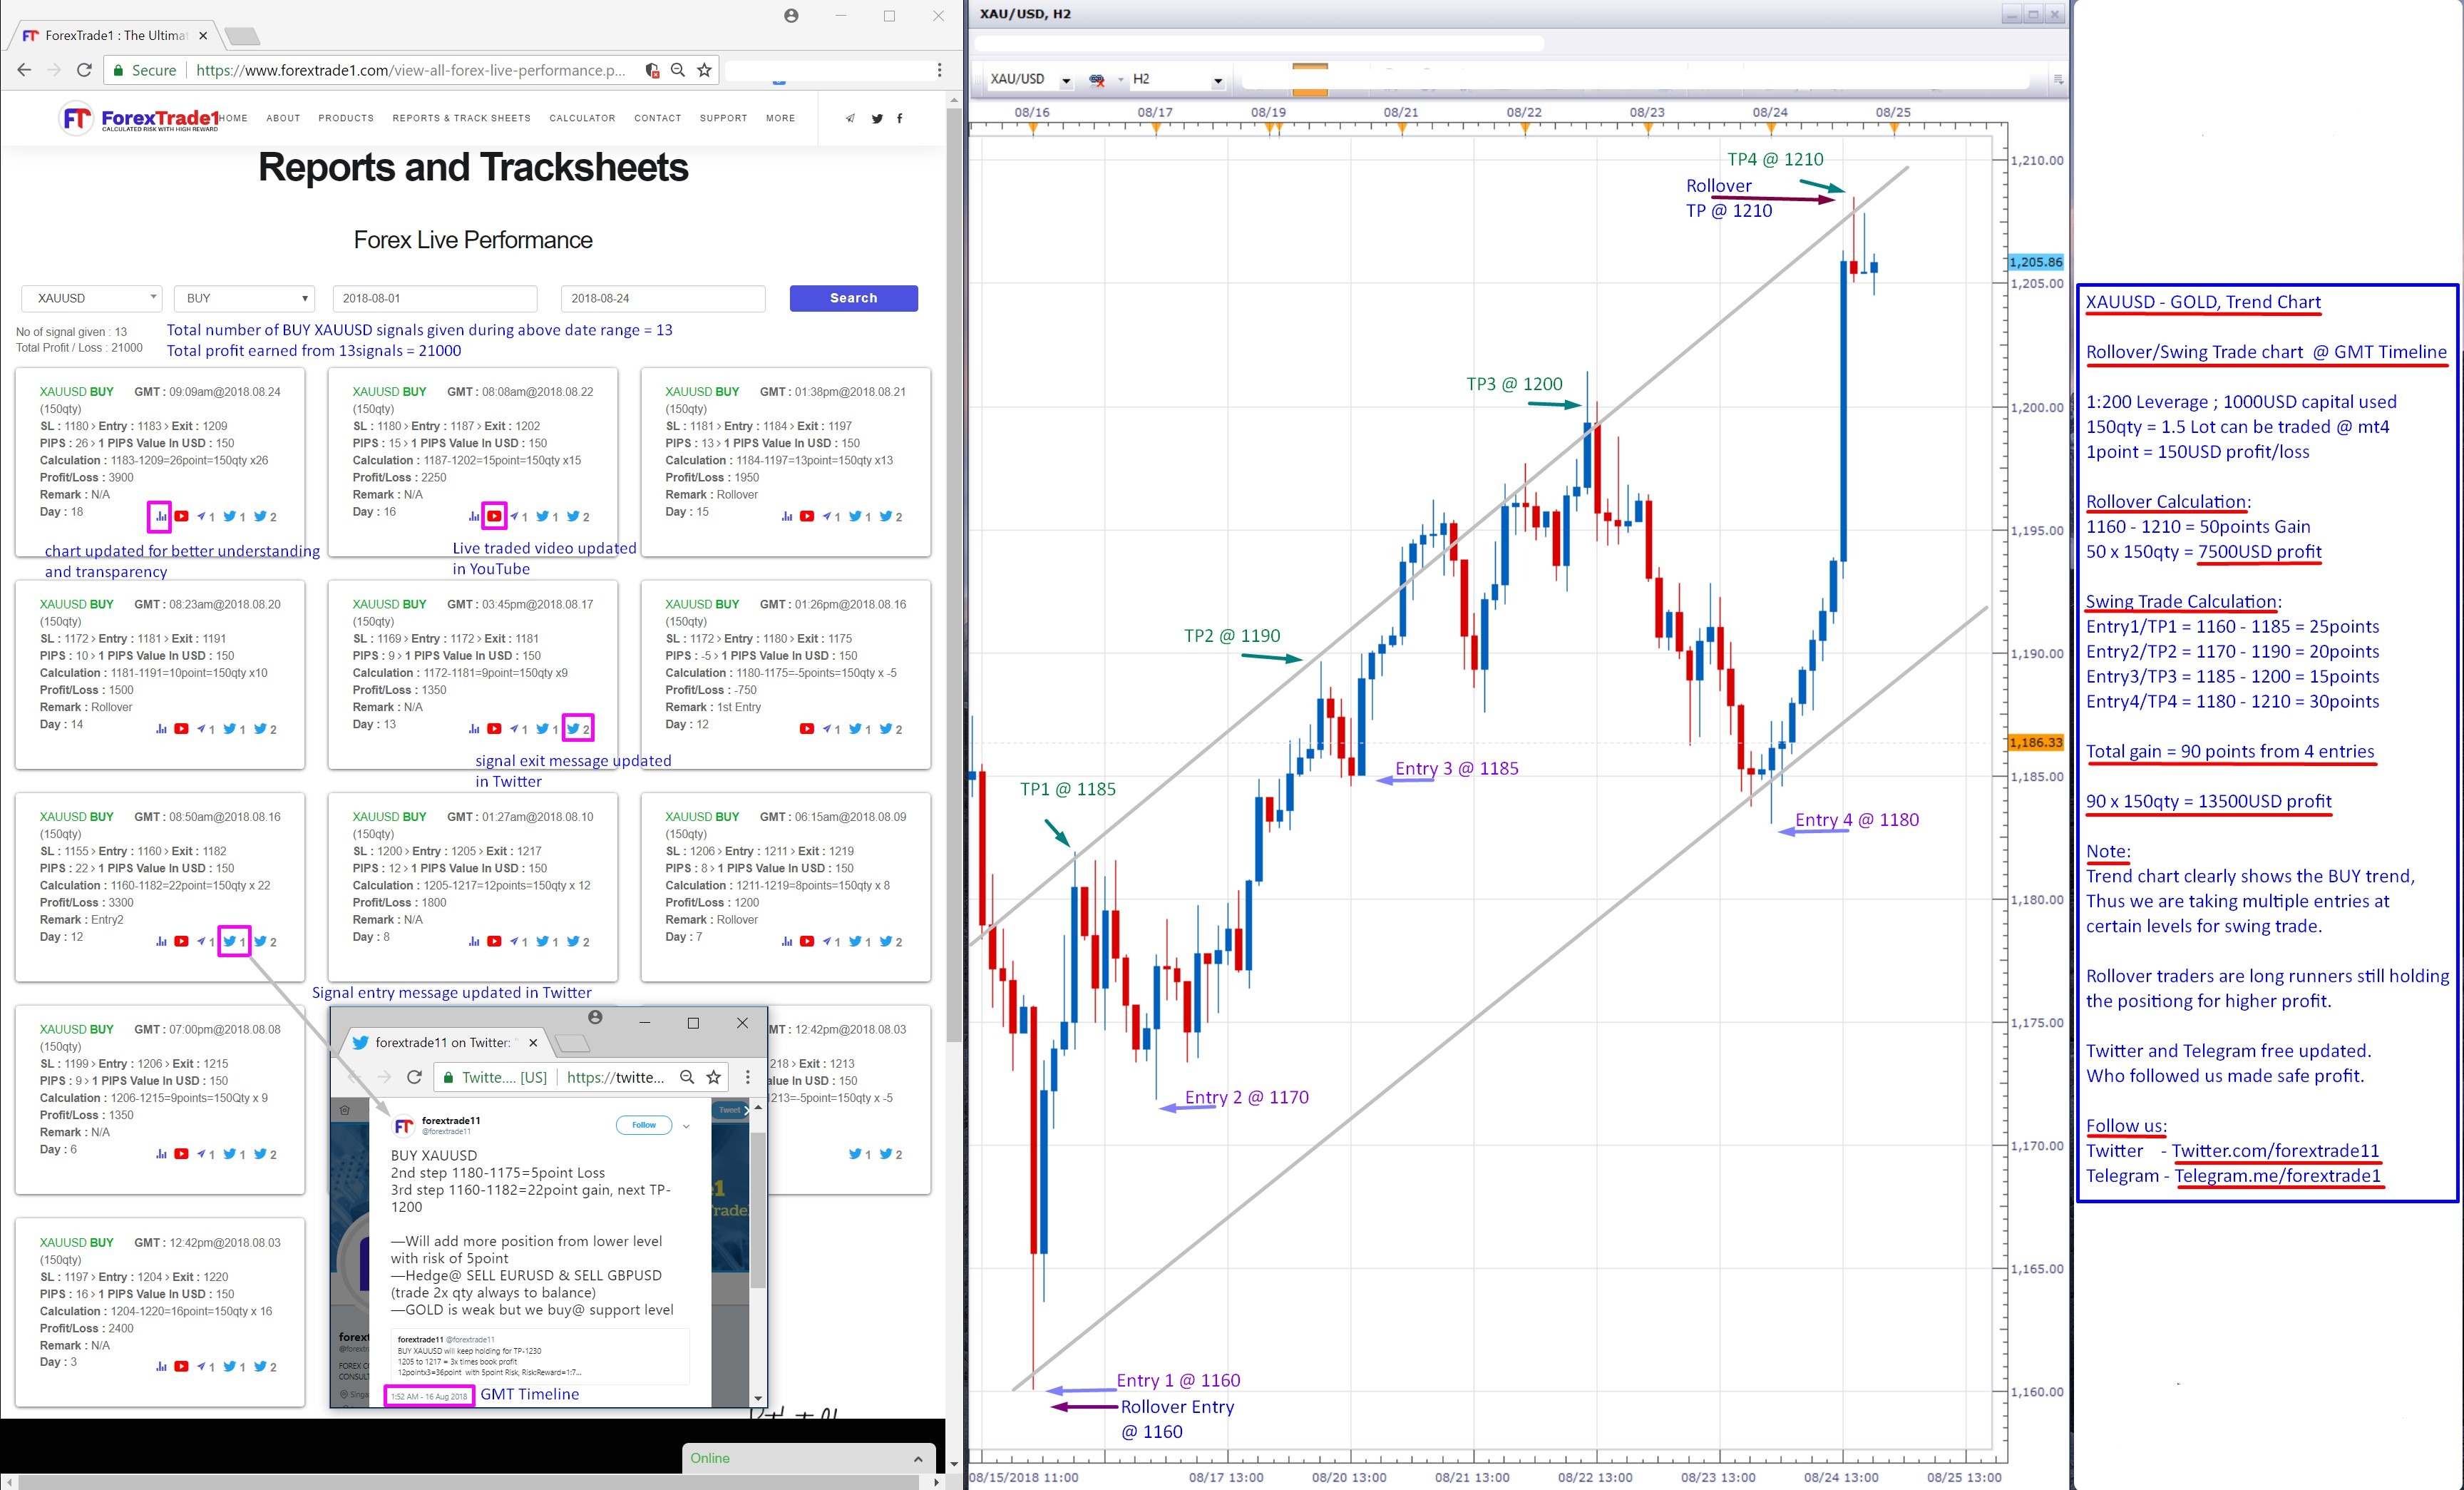Viewport: 2464px width, 1490px height.
Task: Click the Twitter popup vertical scrollbar
Action: (758, 1211)
